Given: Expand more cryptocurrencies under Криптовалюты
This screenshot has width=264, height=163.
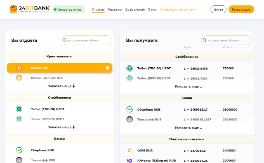Looking at the screenshot, I should coord(61,86).
